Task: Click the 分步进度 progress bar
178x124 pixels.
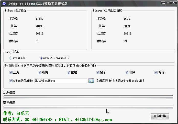Action: tap(88, 97)
